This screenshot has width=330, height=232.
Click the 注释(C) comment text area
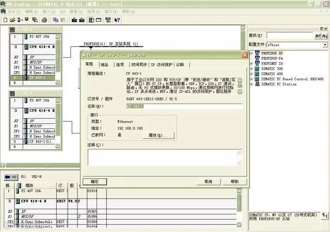(x=165, y=157)
